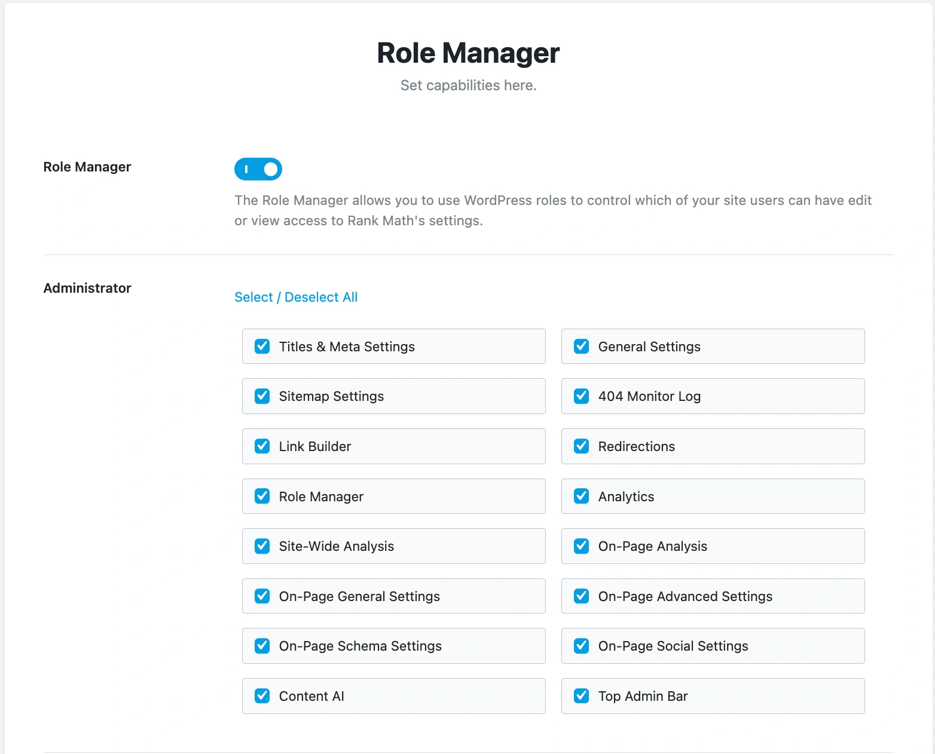Disable Analytics for Administrator
The image size is (935, 754).
[581, 496]
